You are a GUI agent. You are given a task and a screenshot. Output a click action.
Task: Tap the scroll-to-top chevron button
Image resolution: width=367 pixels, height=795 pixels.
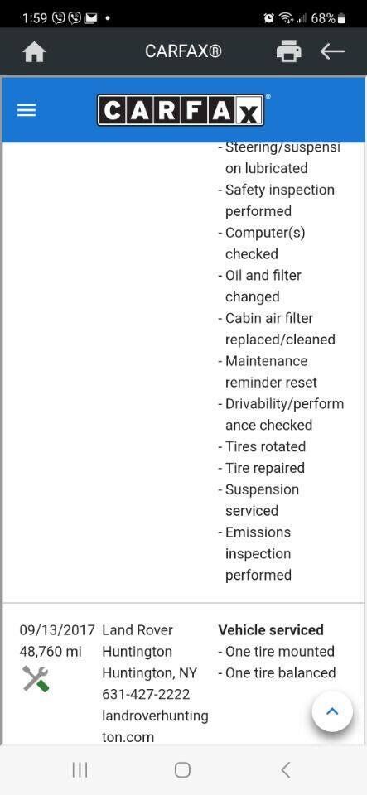[x=332, y=711]
